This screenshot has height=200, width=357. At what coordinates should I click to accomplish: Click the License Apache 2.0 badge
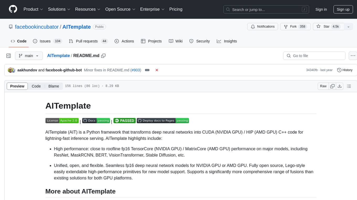pyautogui.click(x=62, y=120)
